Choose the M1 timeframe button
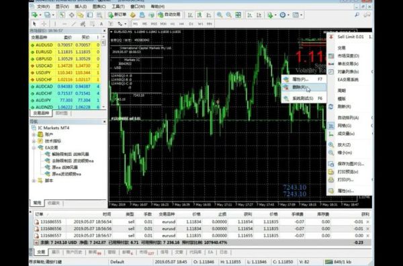Image resolution: width=403 pixels, height=266 pixels. click(x=135, y=24)
